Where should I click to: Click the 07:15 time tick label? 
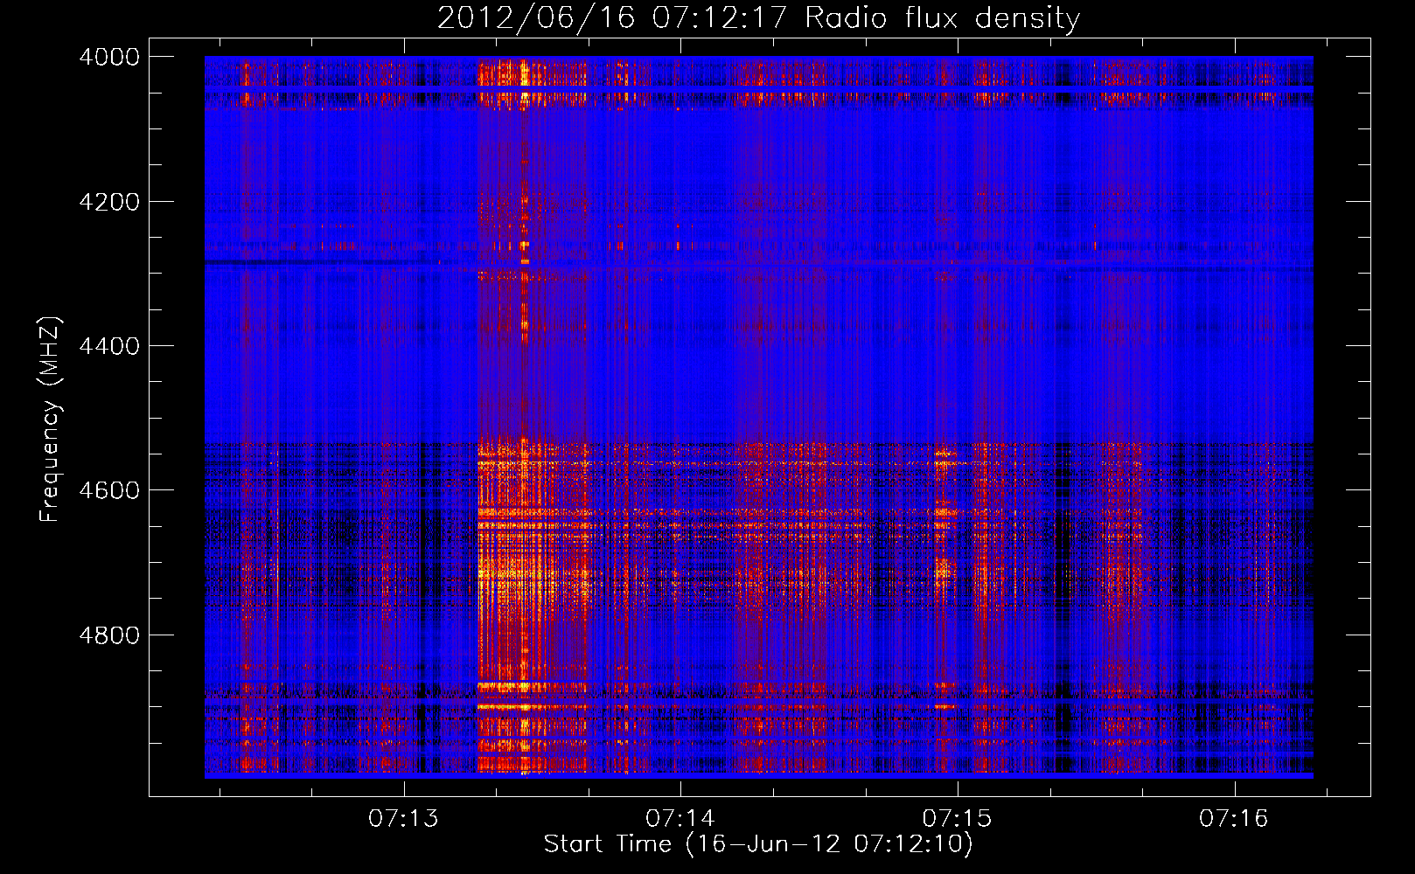pos(958,819)
